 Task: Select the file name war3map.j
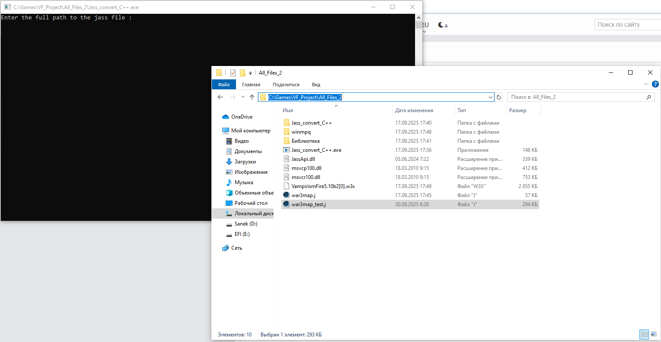[x=303, y=195]
